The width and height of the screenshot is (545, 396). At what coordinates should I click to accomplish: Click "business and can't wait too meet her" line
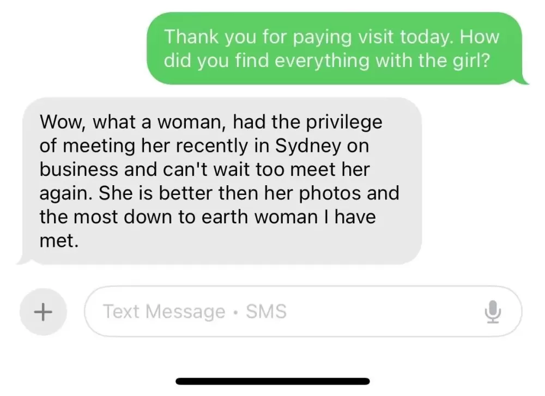click(x=204, y=169)
